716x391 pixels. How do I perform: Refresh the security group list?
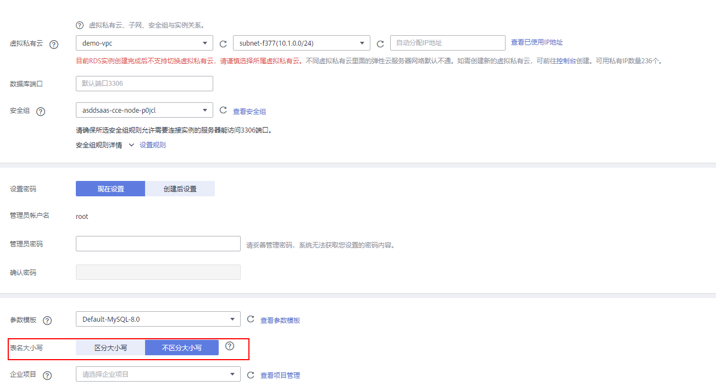223,111
